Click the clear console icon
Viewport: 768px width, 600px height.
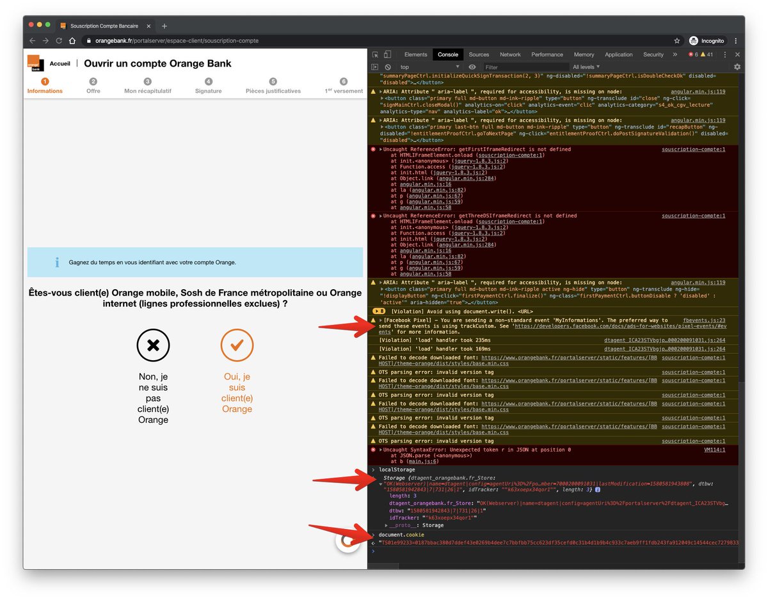387,67
